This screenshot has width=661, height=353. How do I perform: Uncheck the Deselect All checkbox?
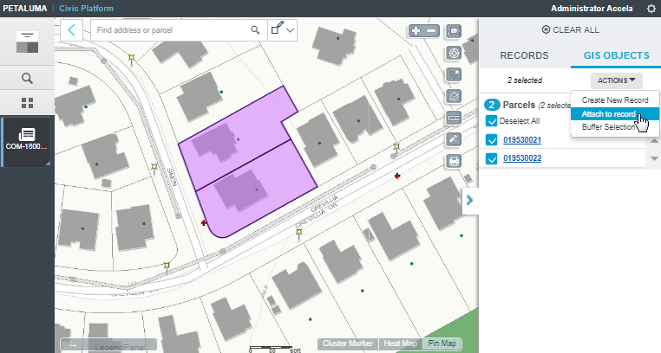coord(492,121)
